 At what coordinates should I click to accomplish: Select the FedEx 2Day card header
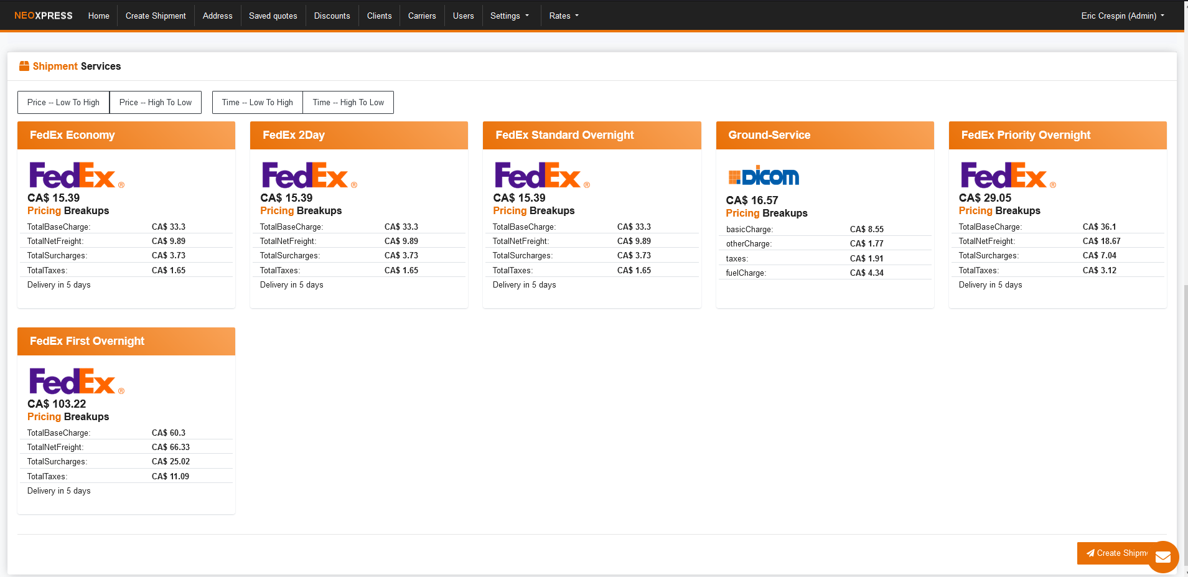point(359,135)
